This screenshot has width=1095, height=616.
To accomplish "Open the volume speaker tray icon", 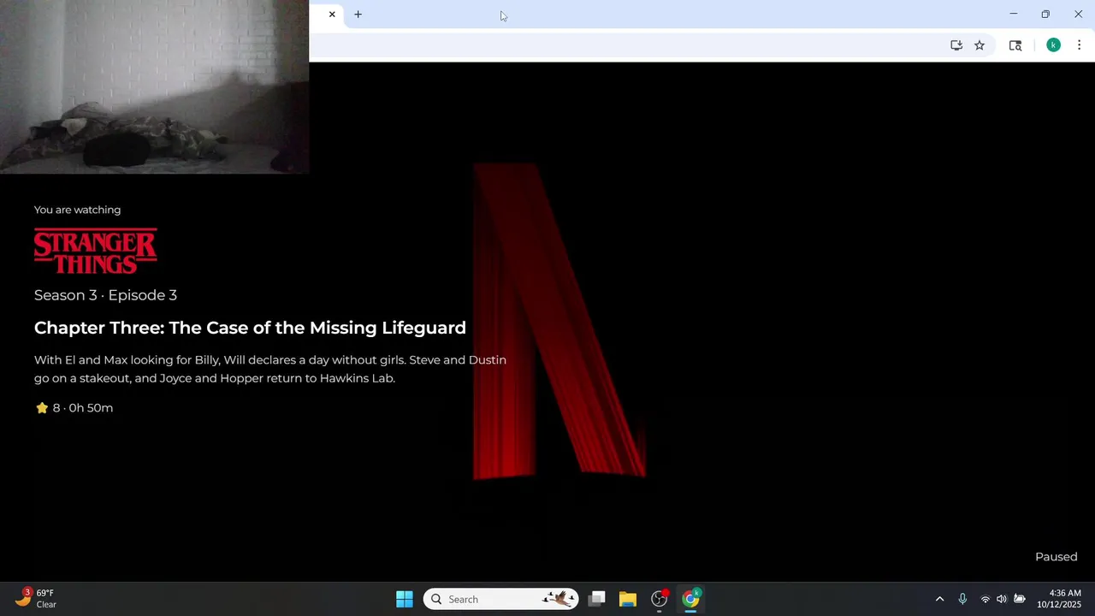I will click(1002, 599).
